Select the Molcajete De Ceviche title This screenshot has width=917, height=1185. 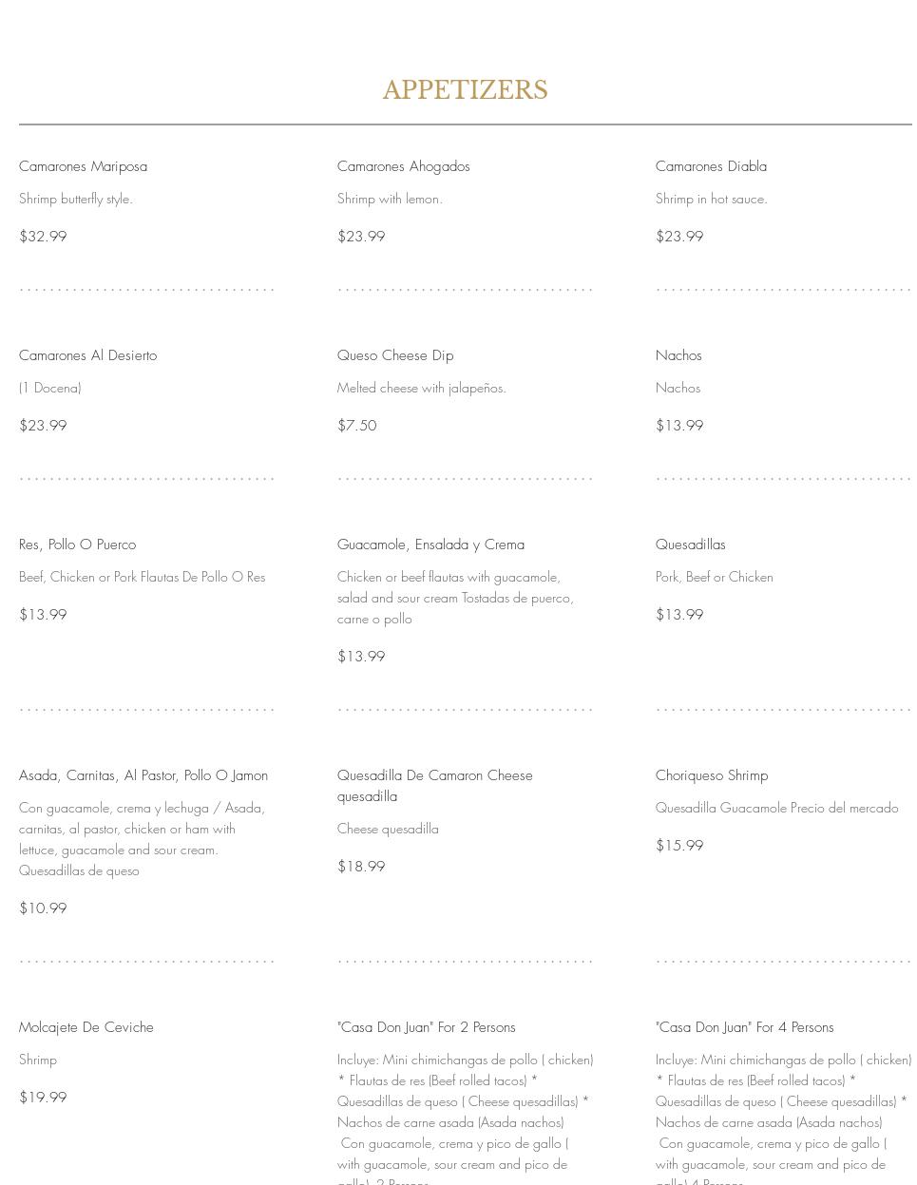click(86, 1027)
